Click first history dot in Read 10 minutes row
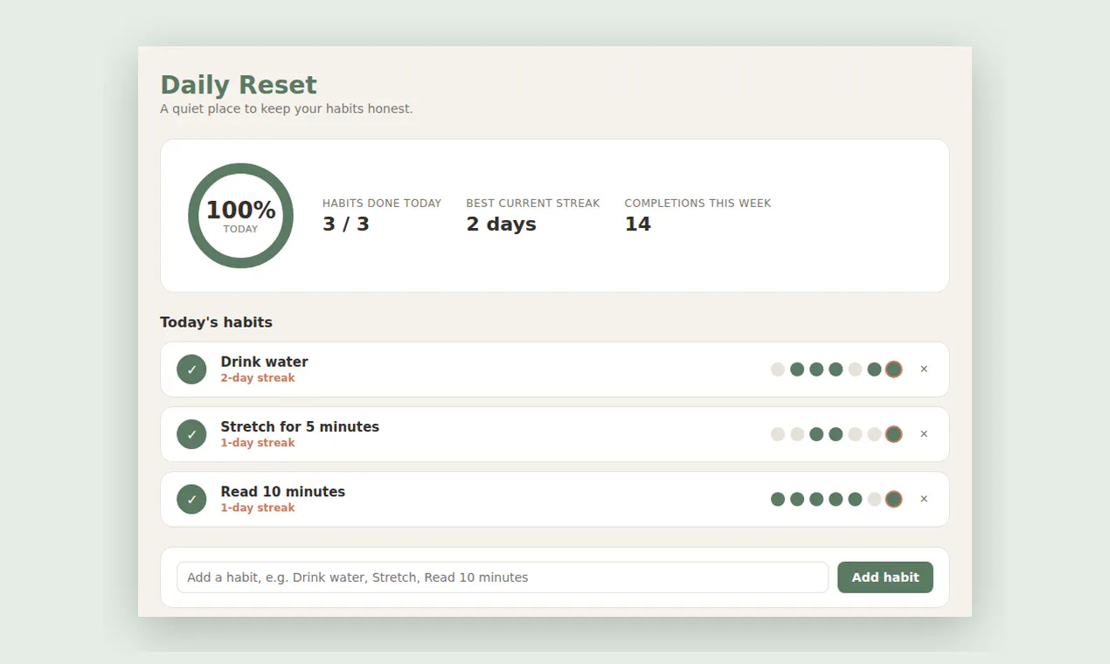This screenshot has height=664, width=1110. (x=778, y=499)
